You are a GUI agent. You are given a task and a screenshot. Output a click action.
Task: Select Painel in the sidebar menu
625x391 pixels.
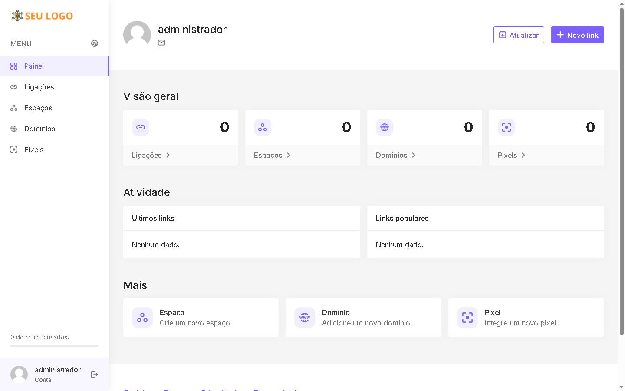[x=34, y=66]
